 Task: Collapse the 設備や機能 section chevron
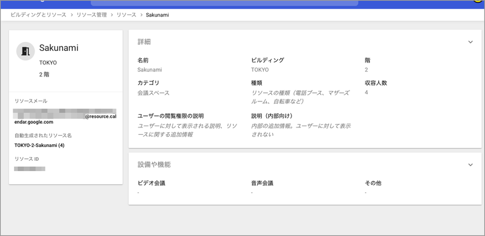470,165
